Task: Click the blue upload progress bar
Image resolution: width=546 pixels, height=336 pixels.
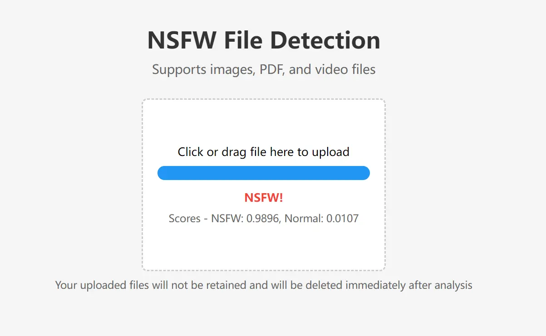Action: [x=263, y=173]
